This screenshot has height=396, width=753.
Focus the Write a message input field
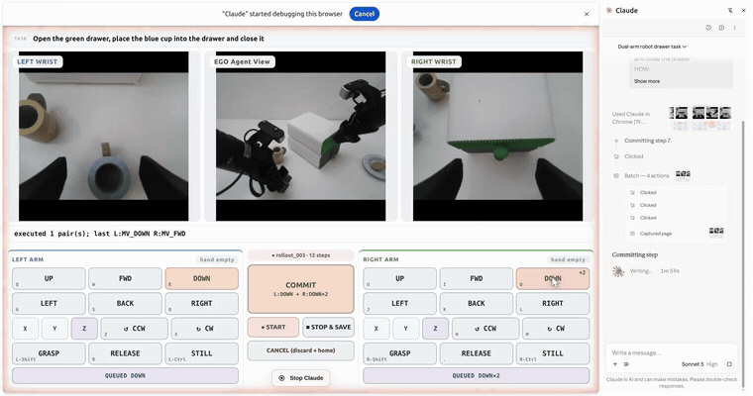[x=671, y=352]
